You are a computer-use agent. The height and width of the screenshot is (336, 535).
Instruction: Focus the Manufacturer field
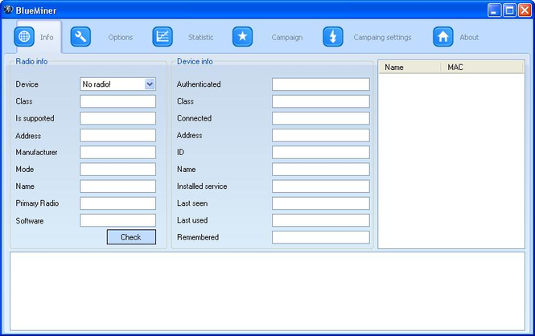pyautogui.click(x=117, y=152)
